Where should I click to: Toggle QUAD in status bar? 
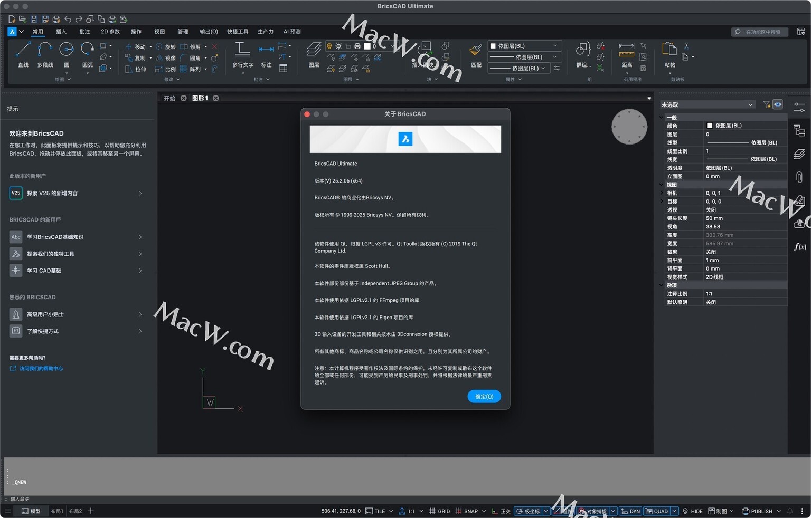[657, 511]
